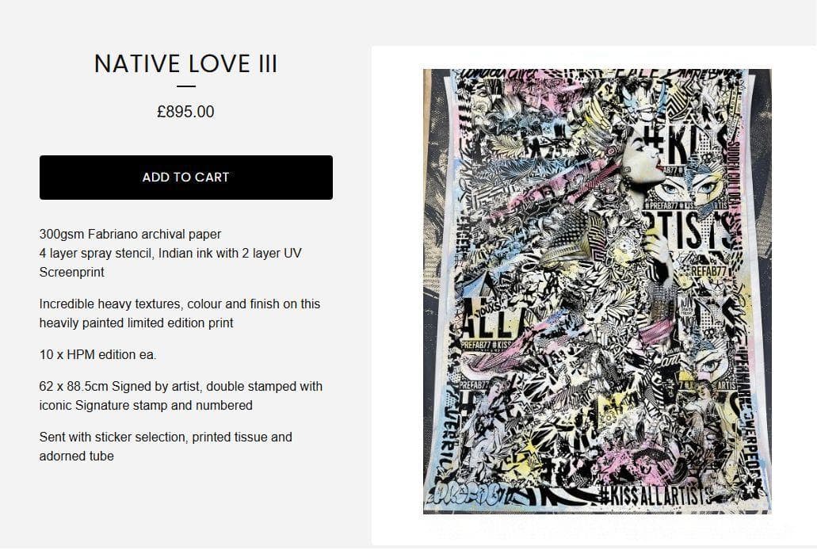The image size is (817, 554).
Task: Click the 300gsm Fabriano archival paper line
Action: click(x=130, y=234)
